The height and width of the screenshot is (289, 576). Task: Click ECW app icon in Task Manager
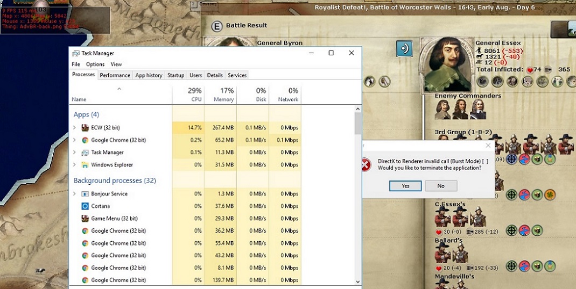click(85, 128)
